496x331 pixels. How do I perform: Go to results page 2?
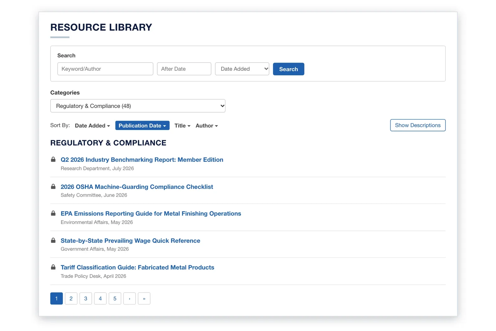click(x=71, y=298)
